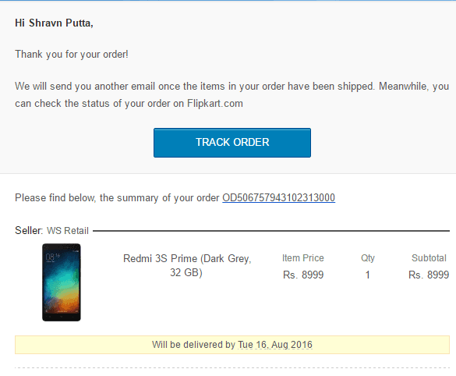Image resolution: width=456 pixels, height=376 pixels.
Task: Click the Qty column label
Action: (x=368, y=258)
